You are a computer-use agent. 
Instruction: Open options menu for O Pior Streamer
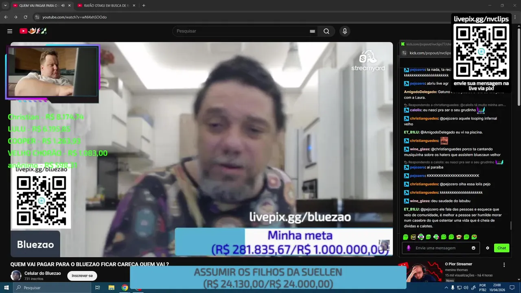coord(504,265)
